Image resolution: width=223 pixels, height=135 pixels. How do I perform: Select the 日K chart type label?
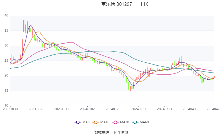pos(144,4)
